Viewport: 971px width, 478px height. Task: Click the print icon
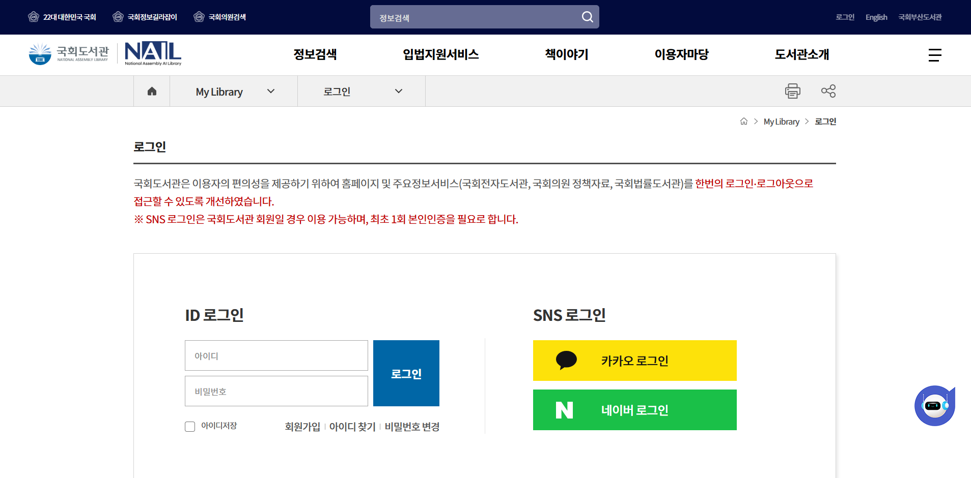click(793, 91)
